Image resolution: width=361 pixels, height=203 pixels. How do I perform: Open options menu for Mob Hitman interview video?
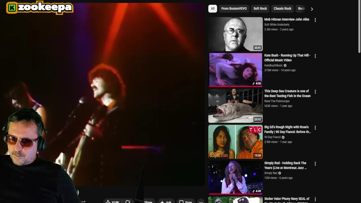pyautogui.click(x=315, y=20)
